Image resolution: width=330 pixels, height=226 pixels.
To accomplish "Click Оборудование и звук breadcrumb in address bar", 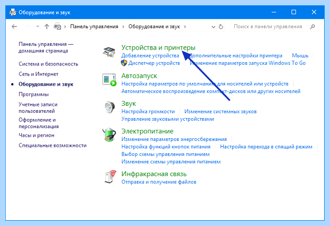I will (x=154, y=27).
